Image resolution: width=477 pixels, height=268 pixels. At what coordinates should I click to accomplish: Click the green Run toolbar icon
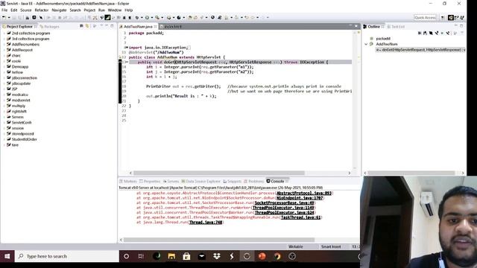coord(148,17)
